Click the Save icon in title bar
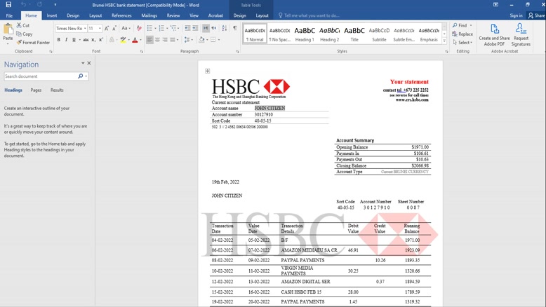546x307 pixels. 8,4
